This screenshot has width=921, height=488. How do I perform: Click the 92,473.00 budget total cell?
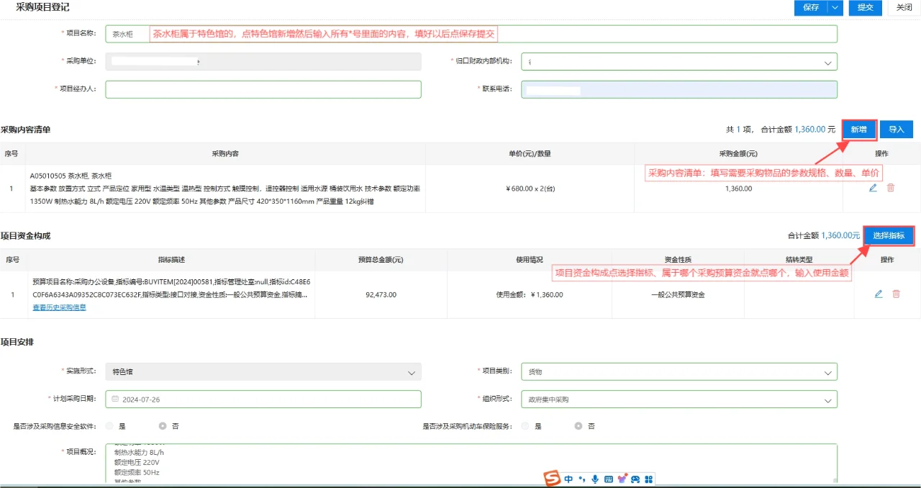(x=381, y=294)
